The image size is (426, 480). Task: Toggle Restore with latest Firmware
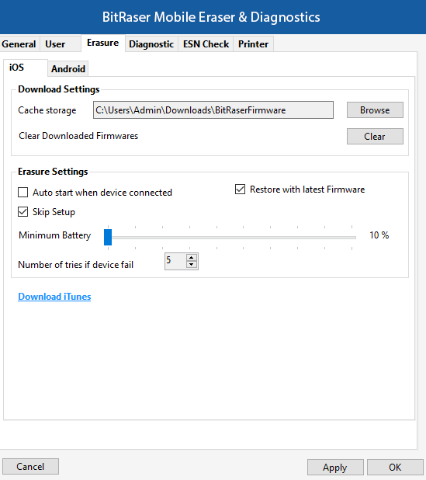click(x=240, y=190)
